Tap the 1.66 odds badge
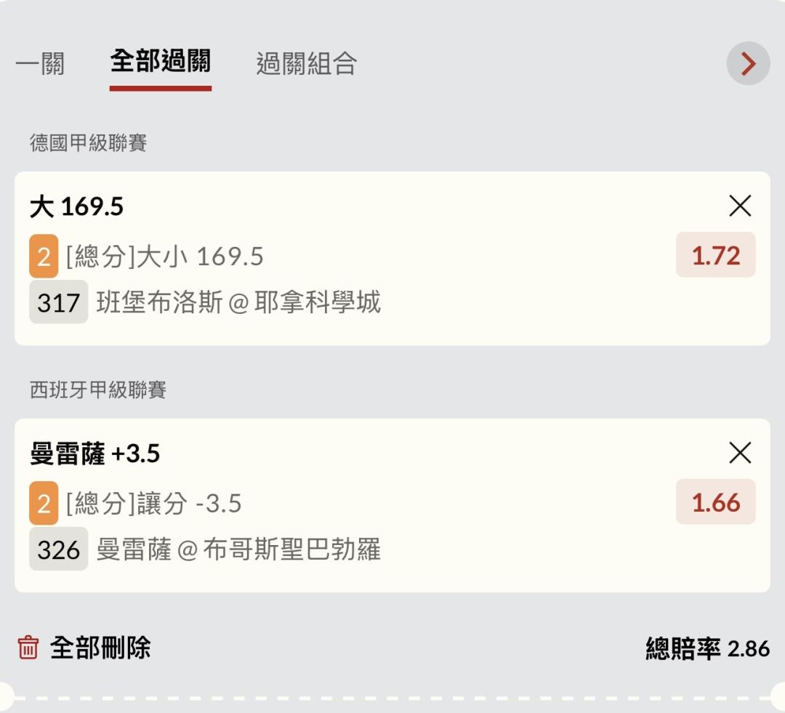Viewport: 785px width, 713px height. click(x=715, y=502)
